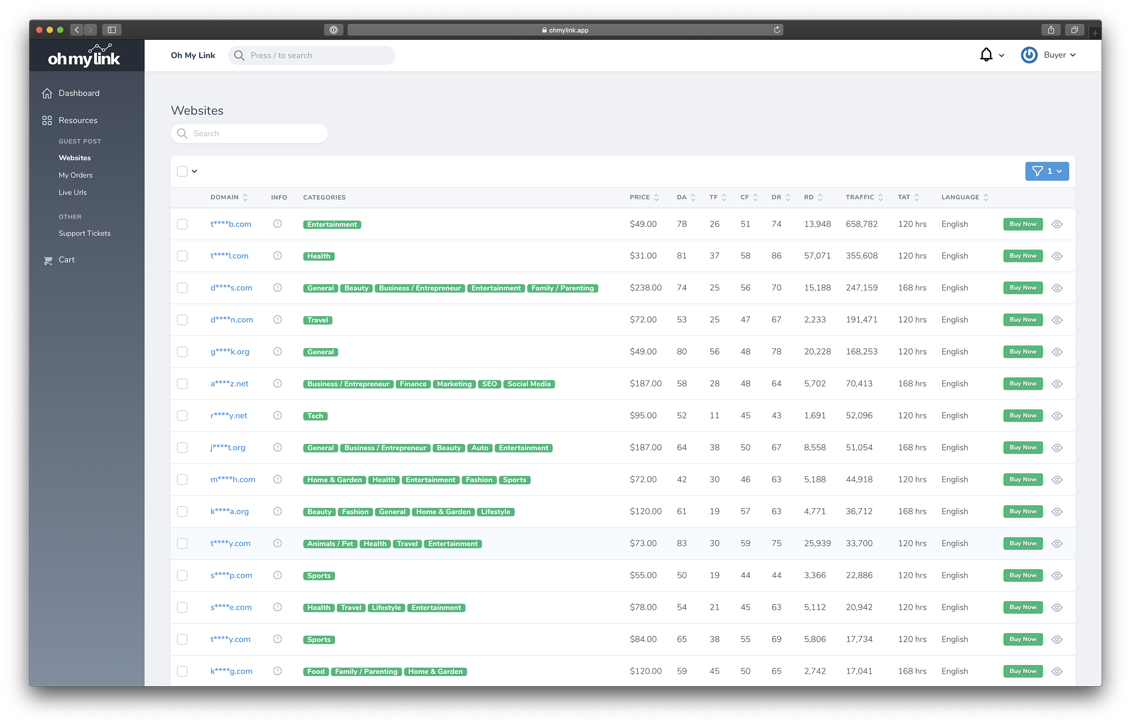The height and width of the screenshot is (725, 1131).
Task: Toggle the eye icon for a****z.net row
Action: click(1058, 384)
